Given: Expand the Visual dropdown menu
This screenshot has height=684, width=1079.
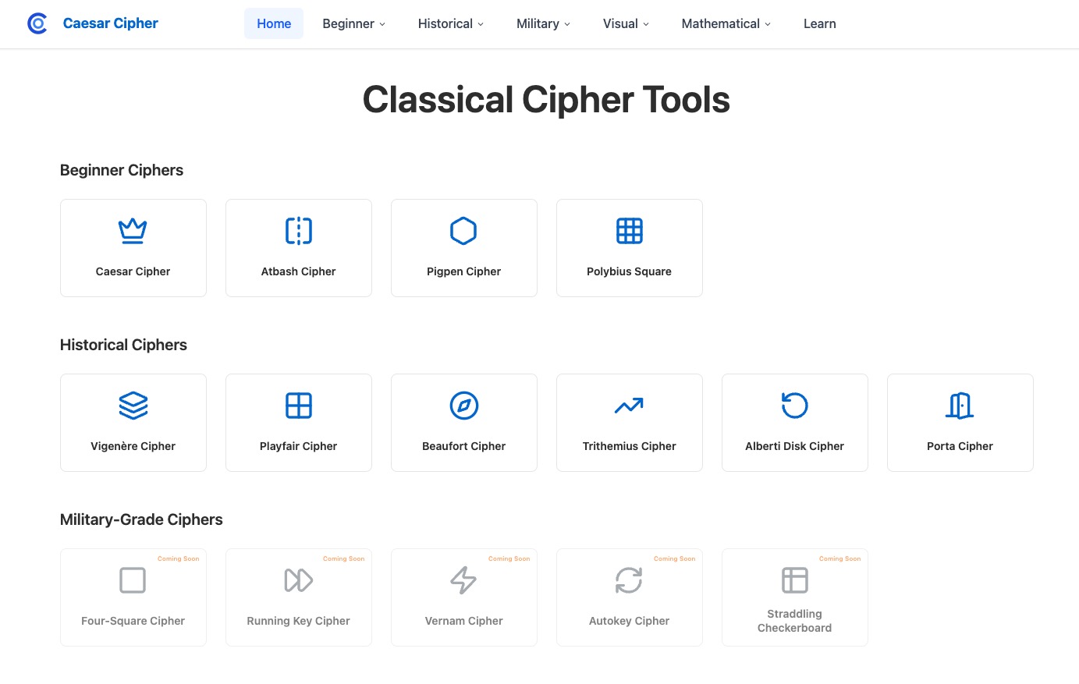Looking at the screenshot, I should tap(626, 23).
